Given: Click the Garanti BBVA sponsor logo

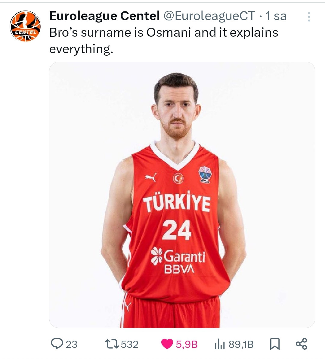Looking at the screenshot, I should coord(178,260).
